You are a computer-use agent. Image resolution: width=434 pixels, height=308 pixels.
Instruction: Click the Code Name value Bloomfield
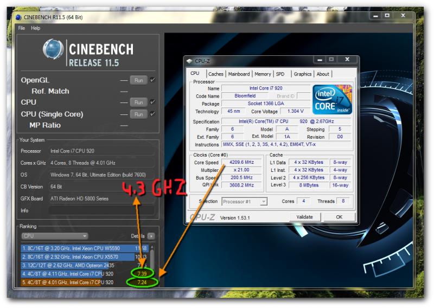click(245, 96)
